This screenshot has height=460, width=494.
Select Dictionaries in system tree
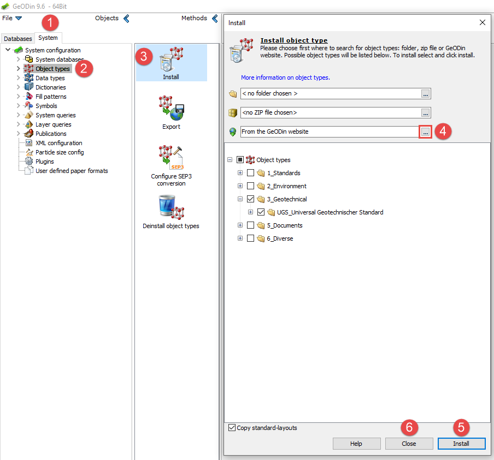coord(50,87)
